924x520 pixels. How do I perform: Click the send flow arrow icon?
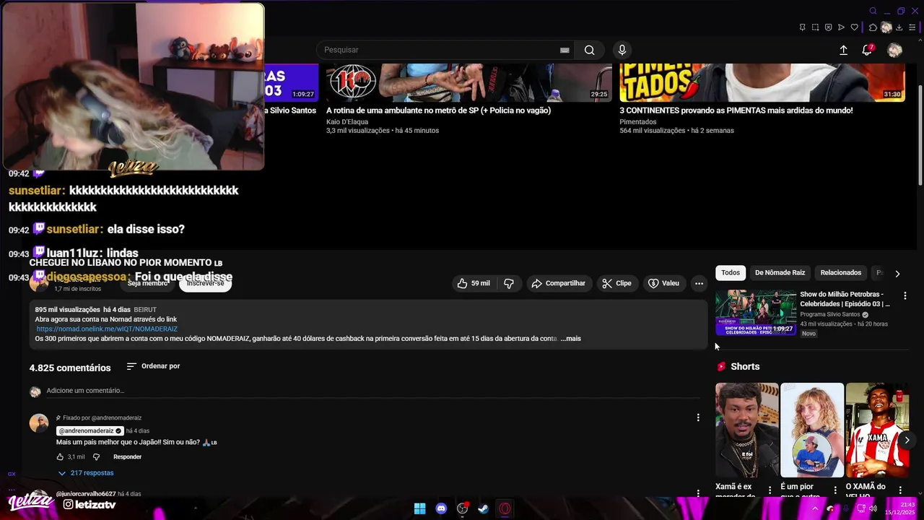tap(841, 27)
